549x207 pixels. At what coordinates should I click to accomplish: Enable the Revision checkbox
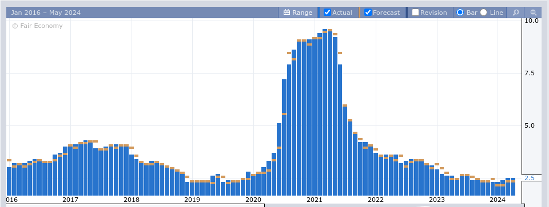point(415,13)
